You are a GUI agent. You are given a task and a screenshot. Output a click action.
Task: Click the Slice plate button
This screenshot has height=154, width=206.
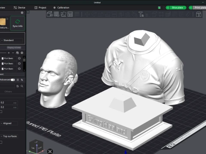[x=177, y=8]
